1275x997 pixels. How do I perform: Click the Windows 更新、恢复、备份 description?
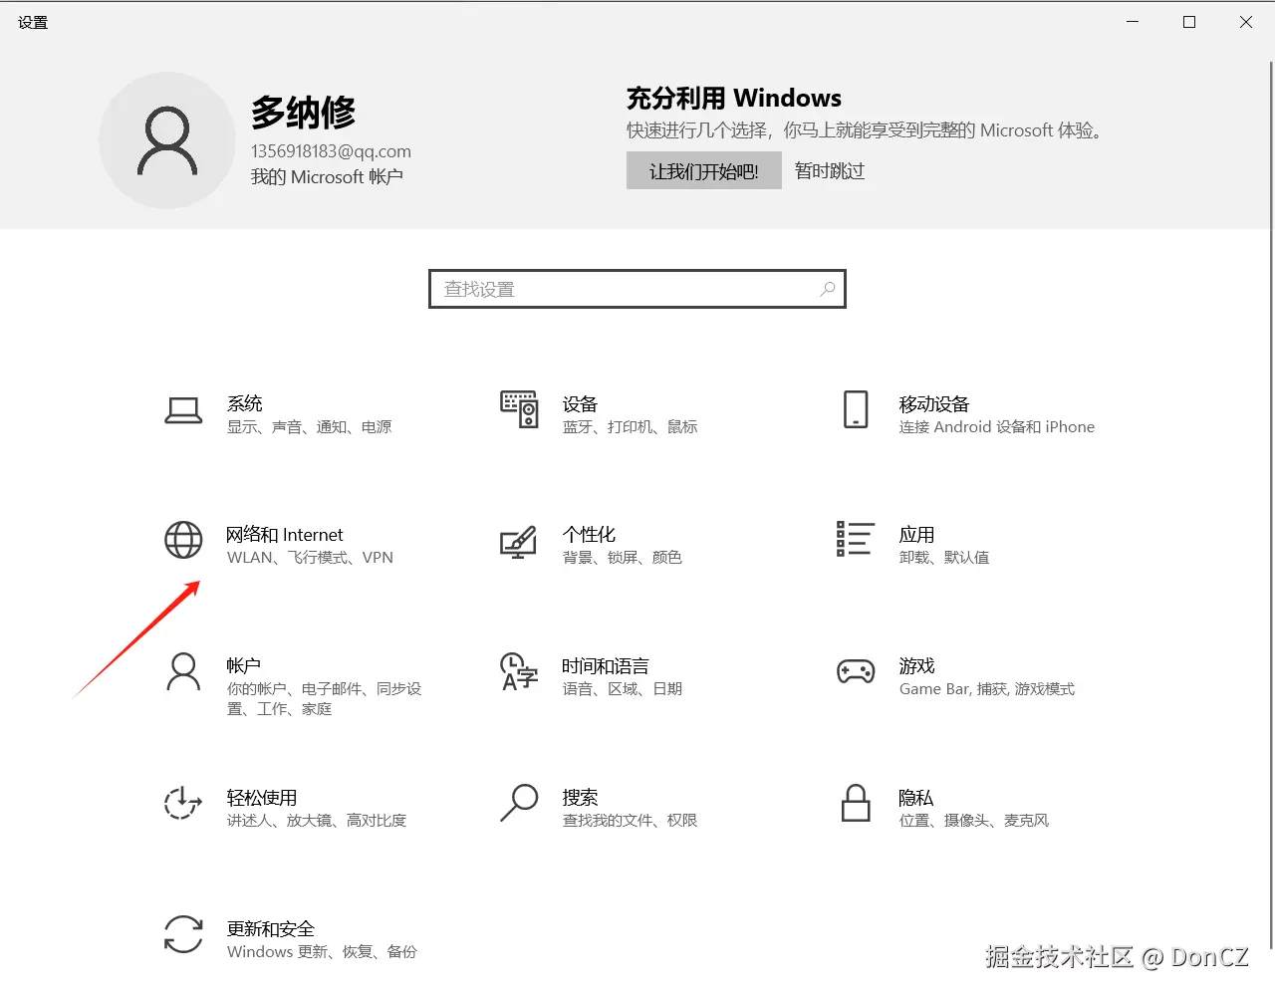tap(322, 952)
